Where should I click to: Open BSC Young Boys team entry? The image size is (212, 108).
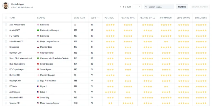pos(17,64)
